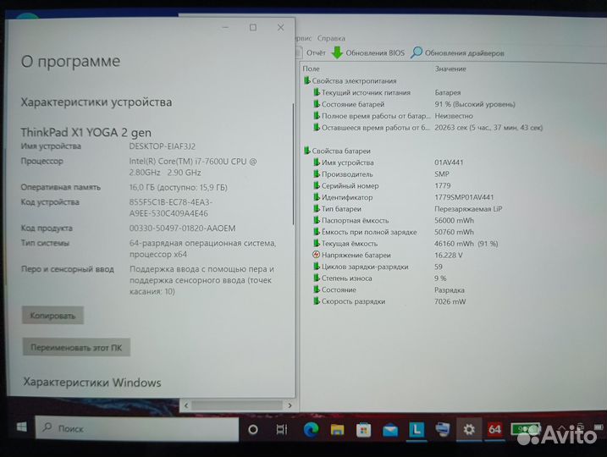Open Task View on the taskbar

click(281, 430)
